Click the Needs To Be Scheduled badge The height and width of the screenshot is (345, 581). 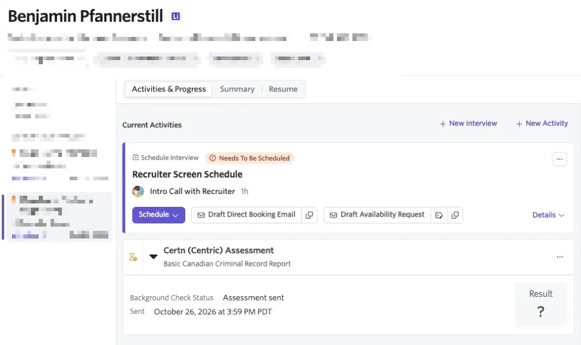pos(250,158)
